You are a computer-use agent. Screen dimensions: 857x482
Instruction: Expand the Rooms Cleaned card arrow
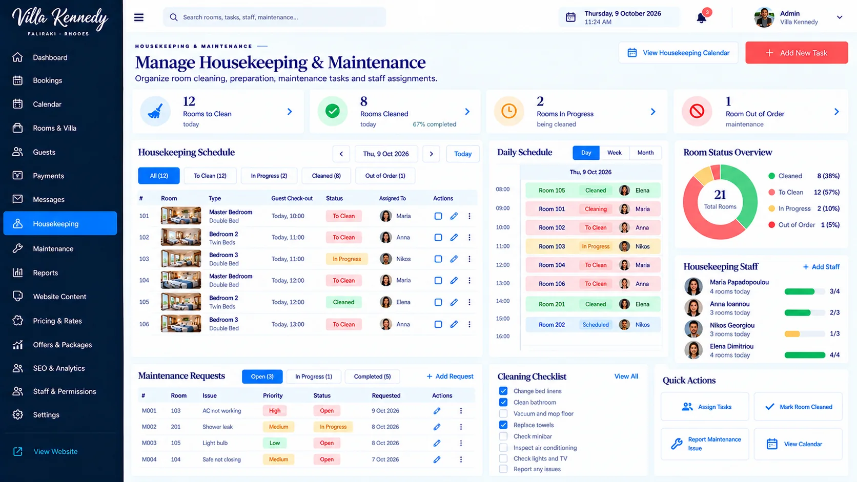tap(467, 112)
